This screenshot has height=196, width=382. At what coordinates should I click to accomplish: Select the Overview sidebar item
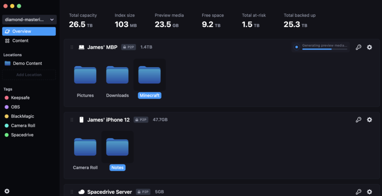(x=29, y=31)
